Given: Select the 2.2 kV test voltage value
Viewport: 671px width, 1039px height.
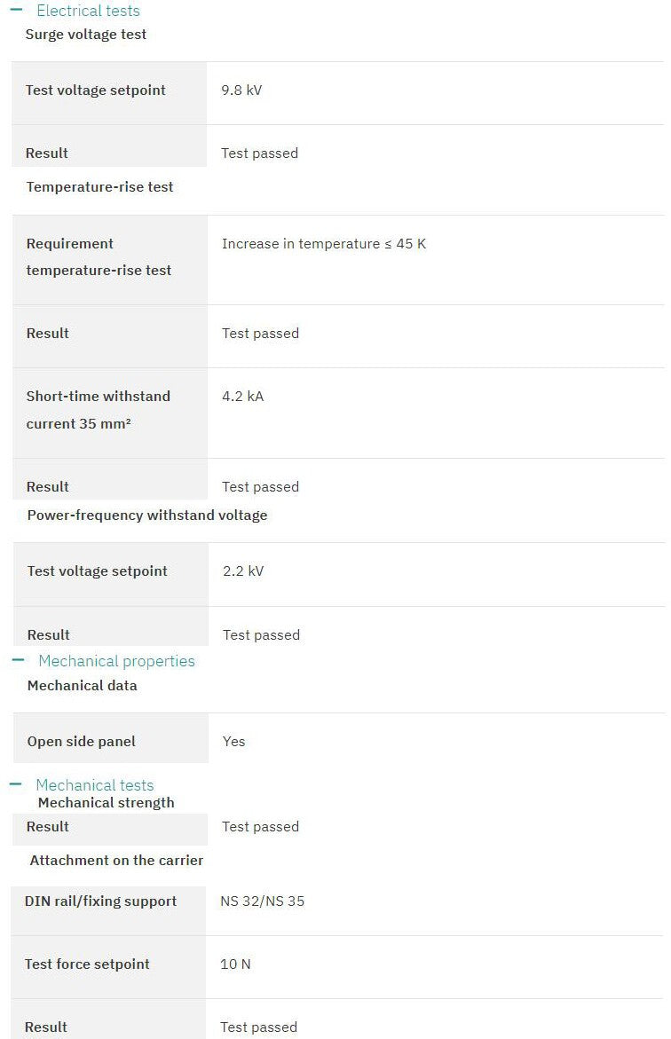Looking at the screenshot, I should [243, 571].
